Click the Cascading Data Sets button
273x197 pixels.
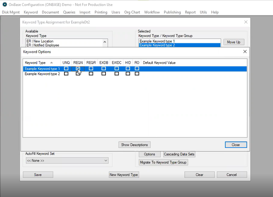point(179,154)
